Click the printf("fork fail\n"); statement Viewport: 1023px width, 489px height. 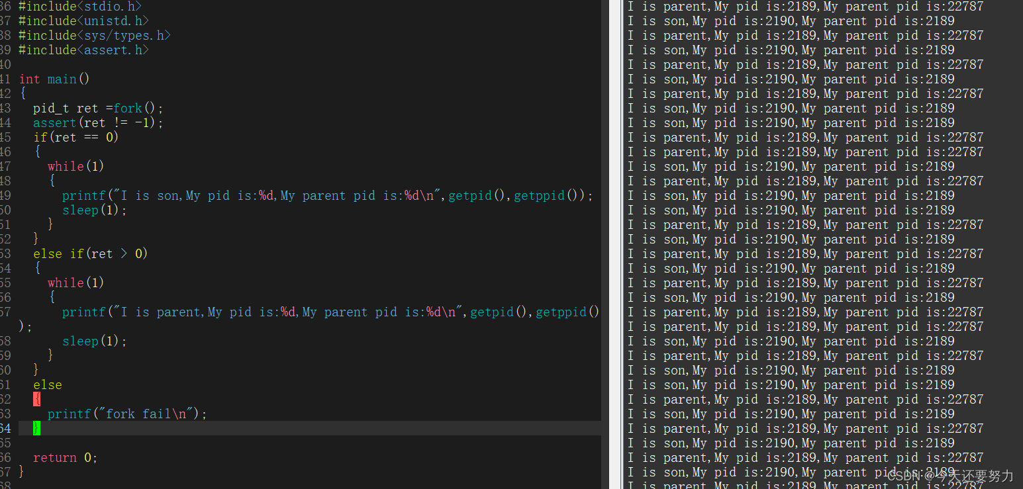[x=127, y=414]
